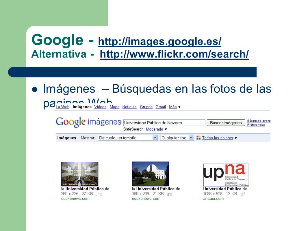Go to the Noticias tab
Image resolution: width=308 pixels, height=231 pixels.
click(129, 107)
